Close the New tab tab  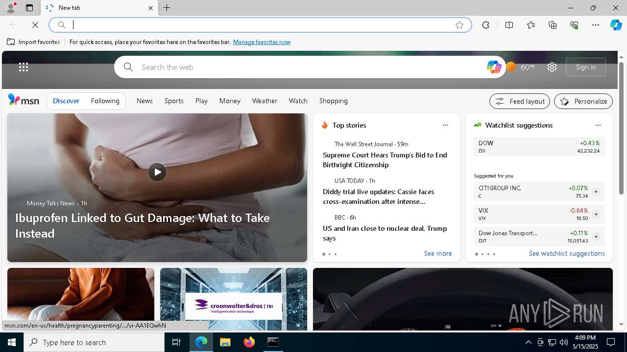coord(150,8)
